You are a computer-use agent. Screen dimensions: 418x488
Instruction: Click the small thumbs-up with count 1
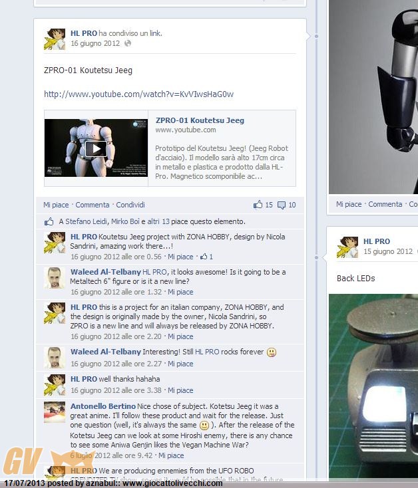point(206,257)
